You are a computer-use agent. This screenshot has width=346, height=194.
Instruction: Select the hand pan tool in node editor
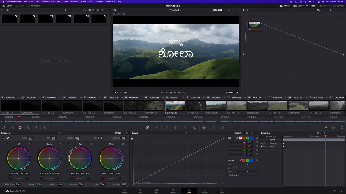click(x=247, y=10)
